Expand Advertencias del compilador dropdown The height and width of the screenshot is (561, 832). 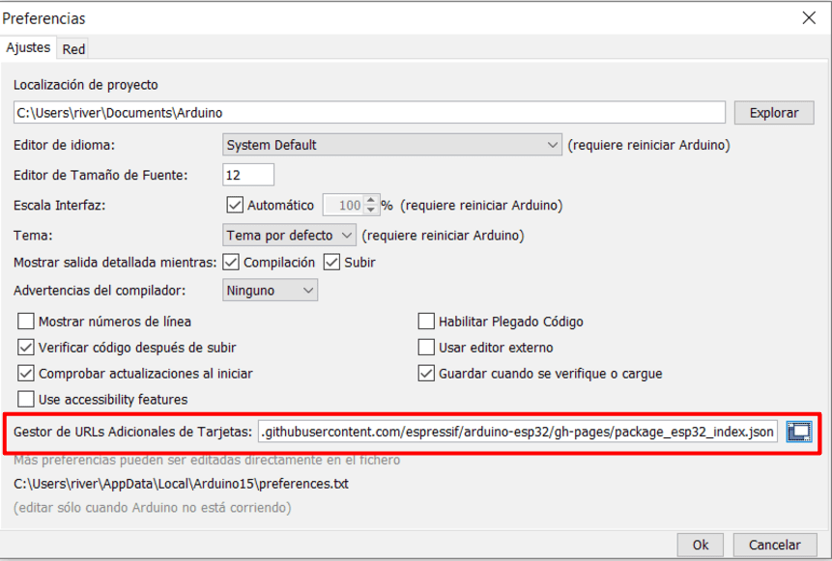270,291
